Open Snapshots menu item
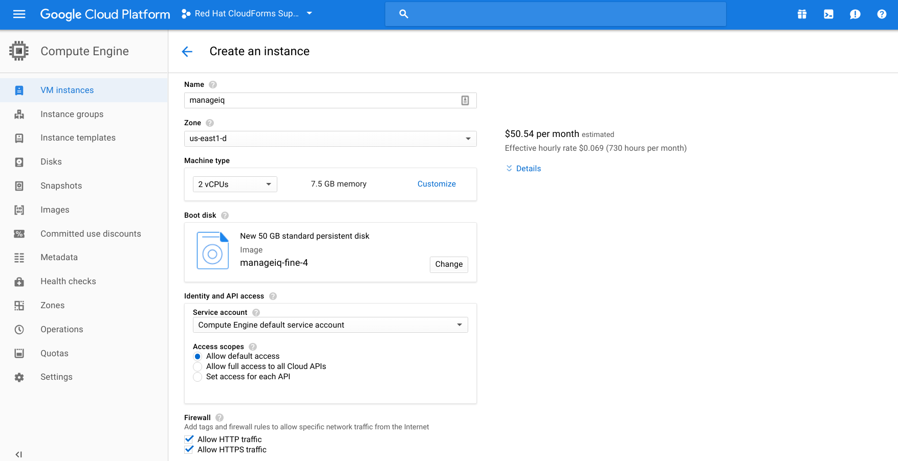Image resolution: width=898 pixels, height=461 pixels. tap(84, 186)
